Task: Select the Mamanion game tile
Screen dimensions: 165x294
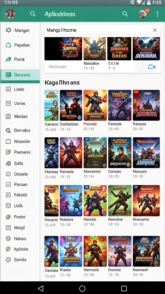Action: [95, 153]
